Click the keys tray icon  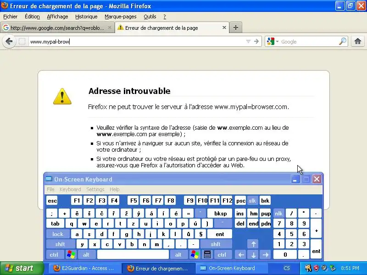click(x=308, y=268)
